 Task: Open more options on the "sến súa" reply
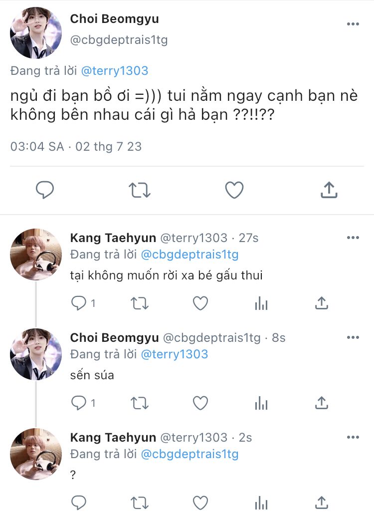click(353, 337)
